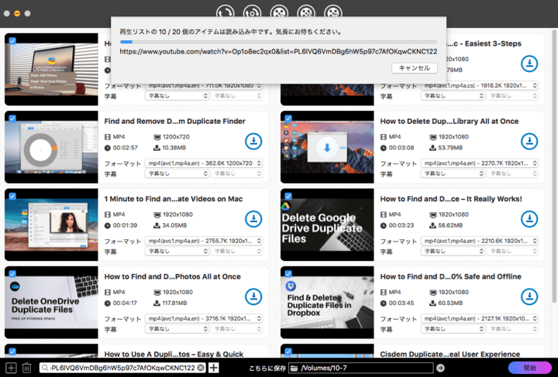Screen dimensions: 558x377
Task: Open format dropdown showing 711.0K 1920x1080
Action: tap(204, 86)
